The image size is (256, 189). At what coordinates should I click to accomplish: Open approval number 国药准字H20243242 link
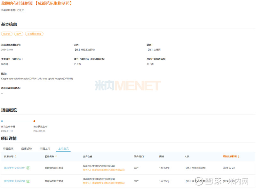(x=15, y=181)
